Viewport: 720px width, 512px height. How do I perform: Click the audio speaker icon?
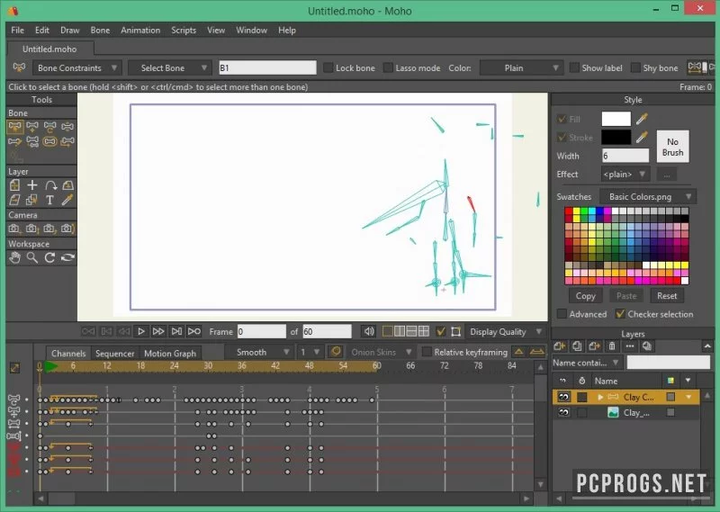point(369,331)
